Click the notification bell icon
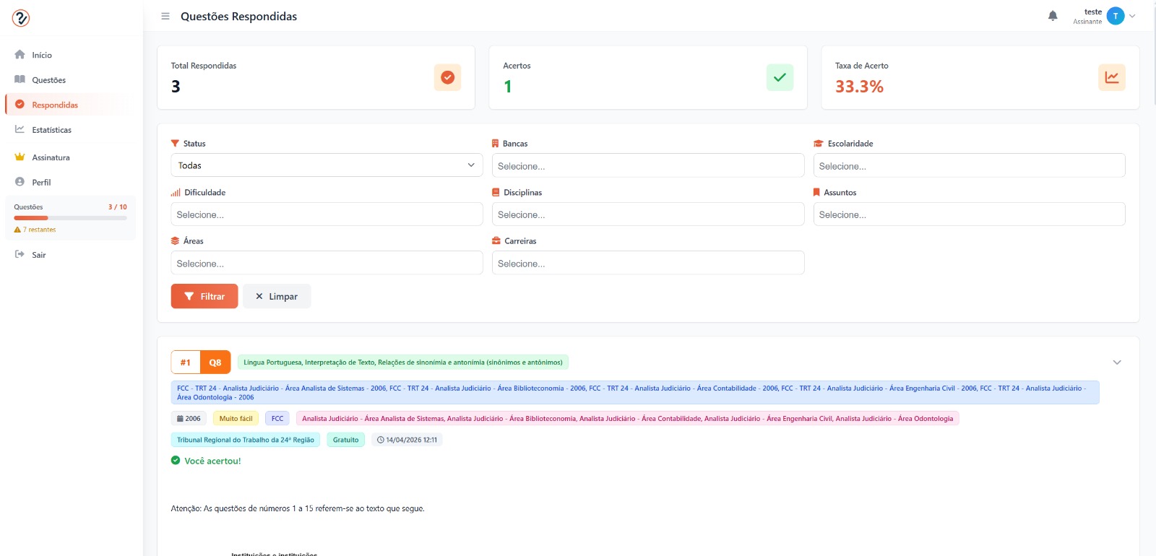The width and height of the screenshot is (1156, 556). [1053, 16]
